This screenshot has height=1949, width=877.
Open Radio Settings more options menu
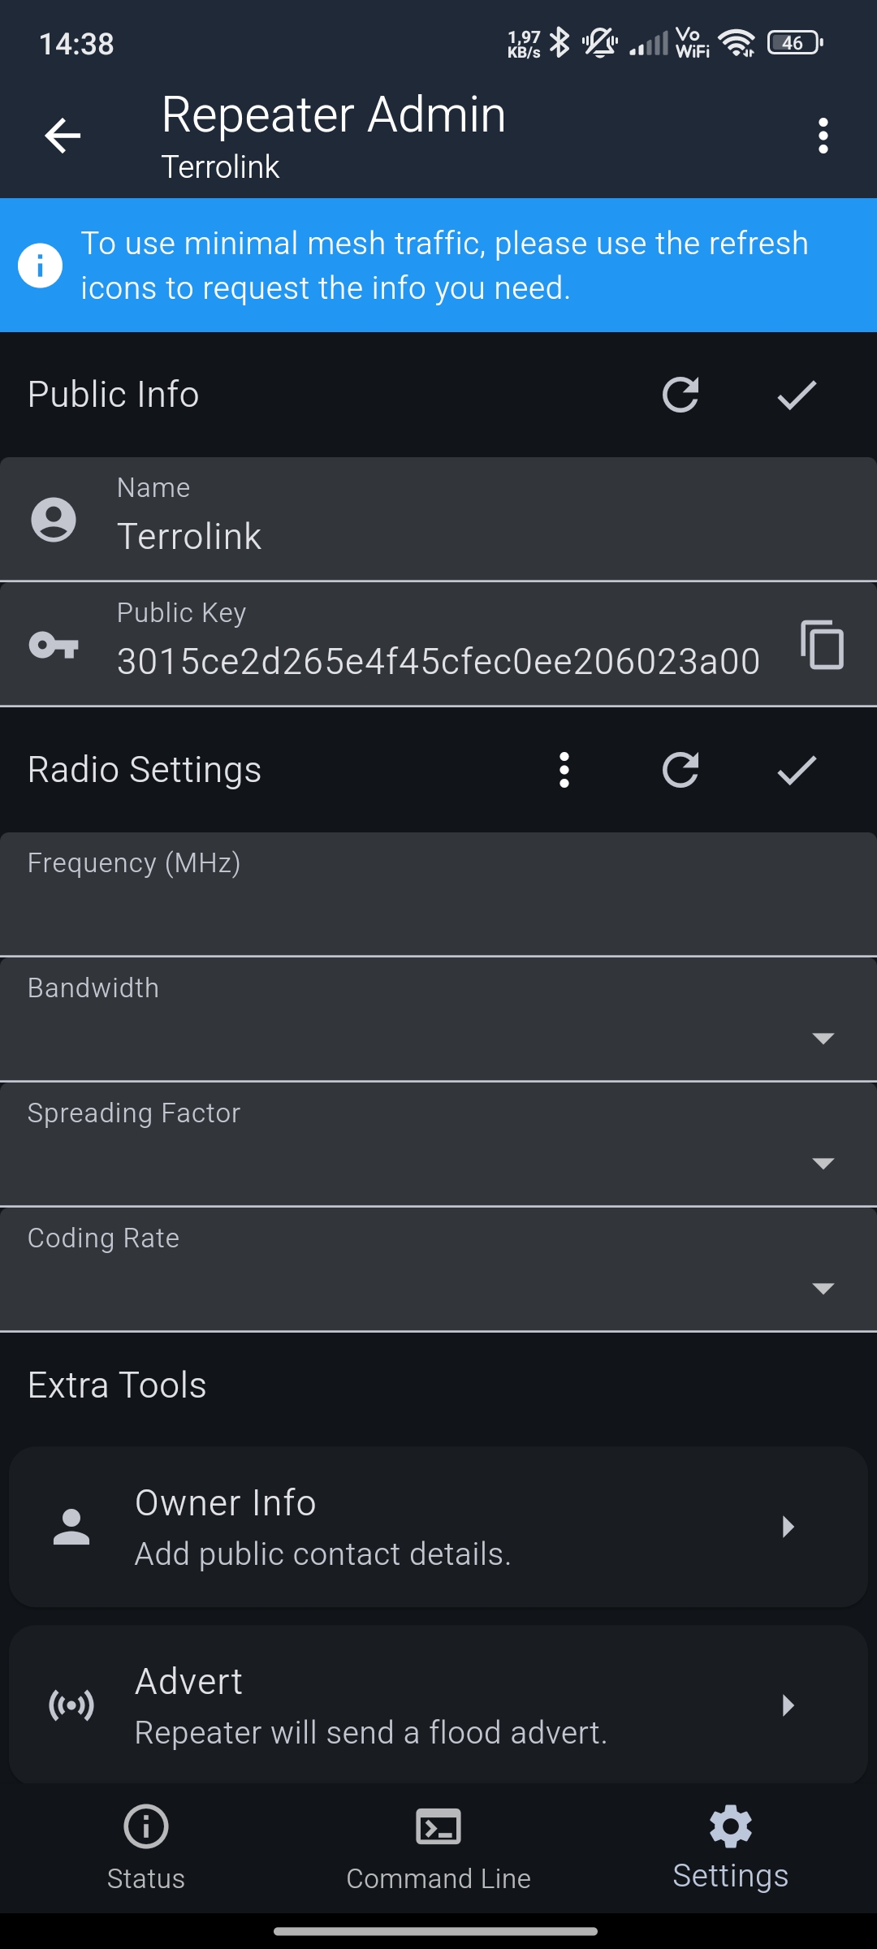[564, 770]
